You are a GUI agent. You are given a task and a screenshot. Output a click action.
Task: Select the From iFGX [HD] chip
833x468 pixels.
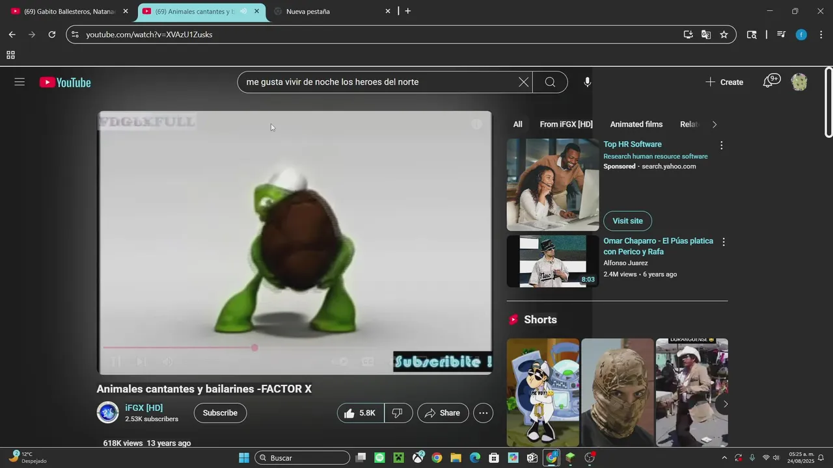pos(566,124)
